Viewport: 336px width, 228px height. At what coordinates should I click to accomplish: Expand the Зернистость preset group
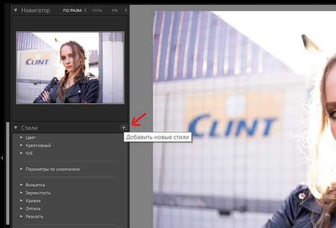(x=22, y=193)
